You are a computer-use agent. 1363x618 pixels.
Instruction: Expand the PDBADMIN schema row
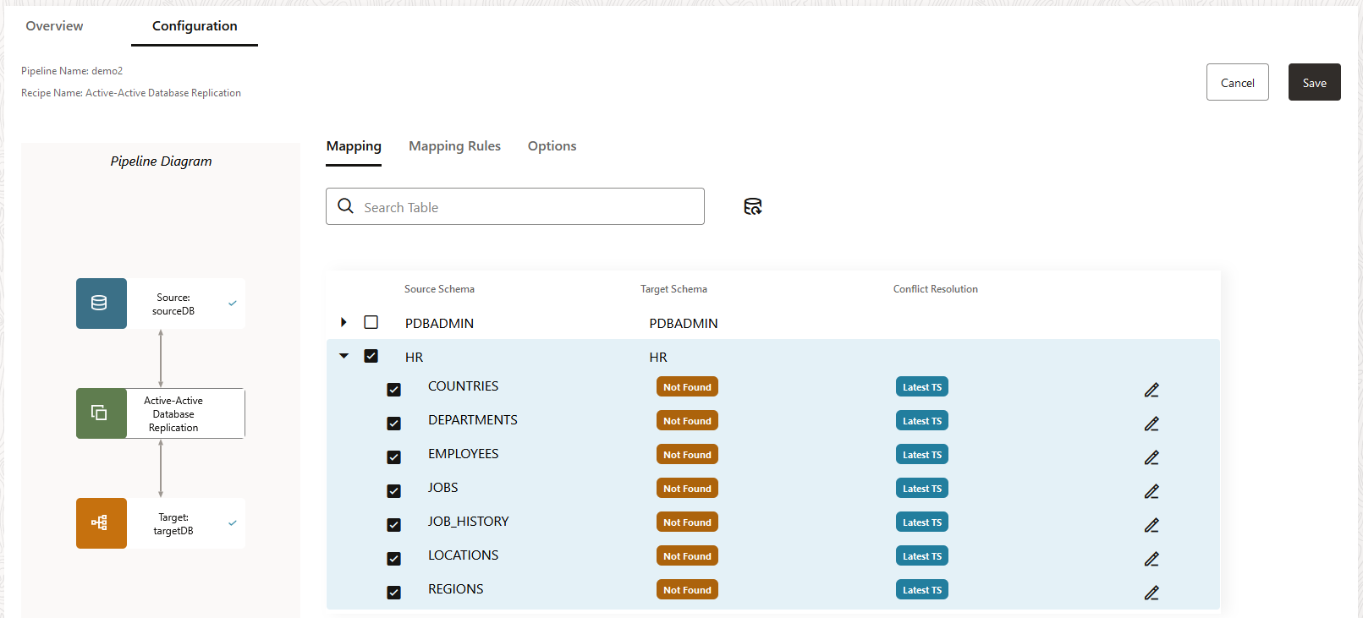pos(343,322)
